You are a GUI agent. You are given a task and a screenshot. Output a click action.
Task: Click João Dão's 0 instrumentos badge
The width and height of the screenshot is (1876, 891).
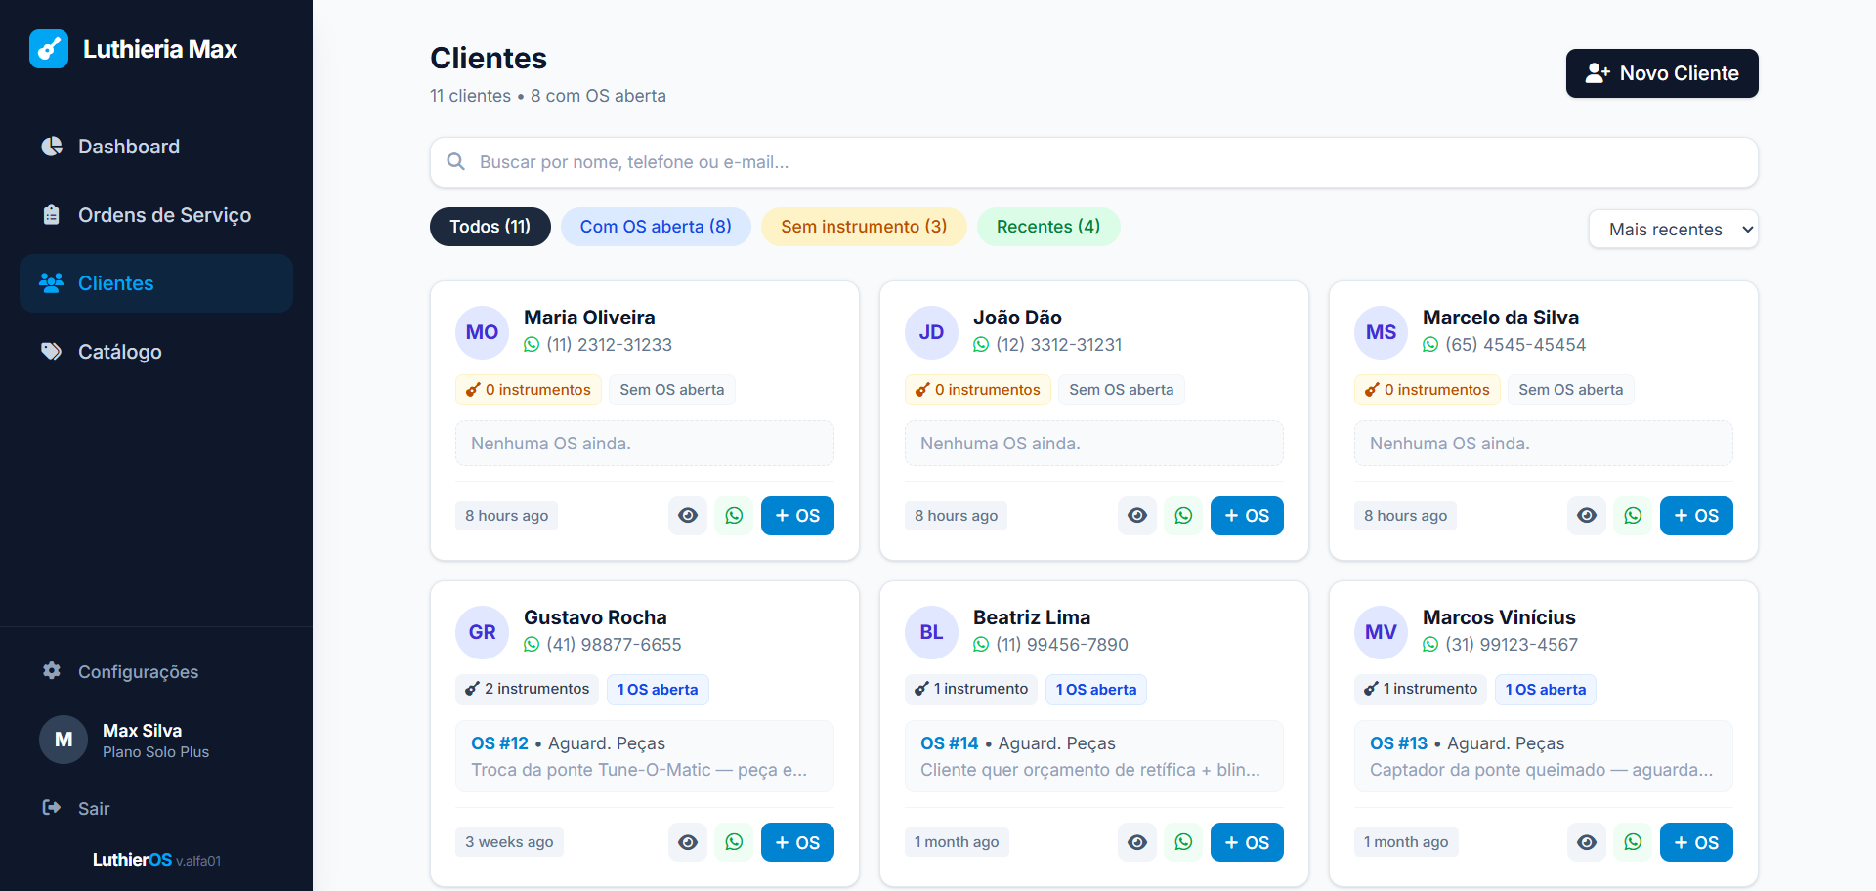click(977, 390)
